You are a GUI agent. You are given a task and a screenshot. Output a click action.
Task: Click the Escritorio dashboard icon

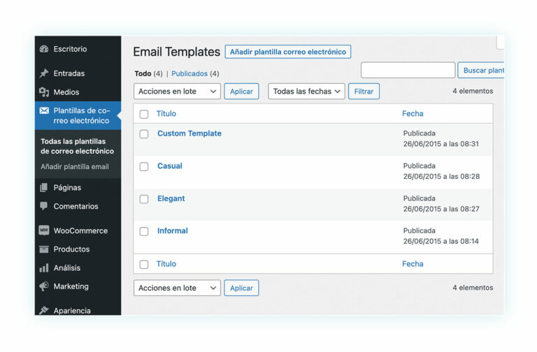44,49
